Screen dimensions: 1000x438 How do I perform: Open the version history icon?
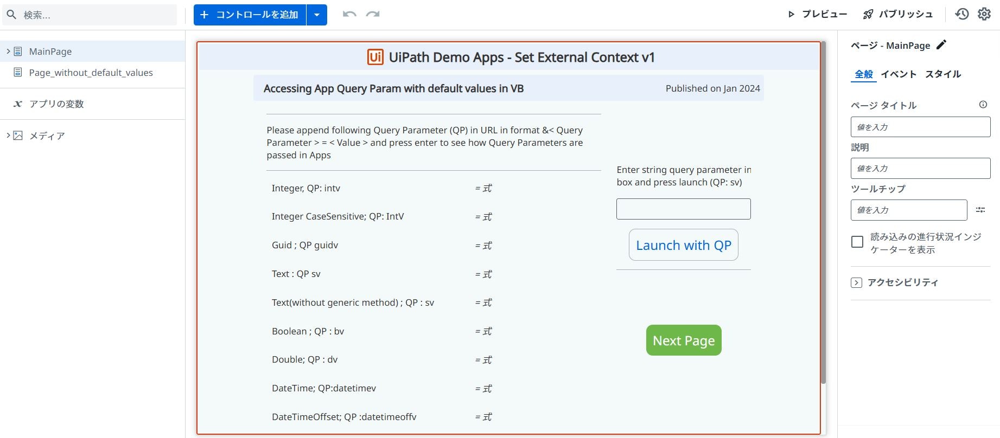click(962, 14)
